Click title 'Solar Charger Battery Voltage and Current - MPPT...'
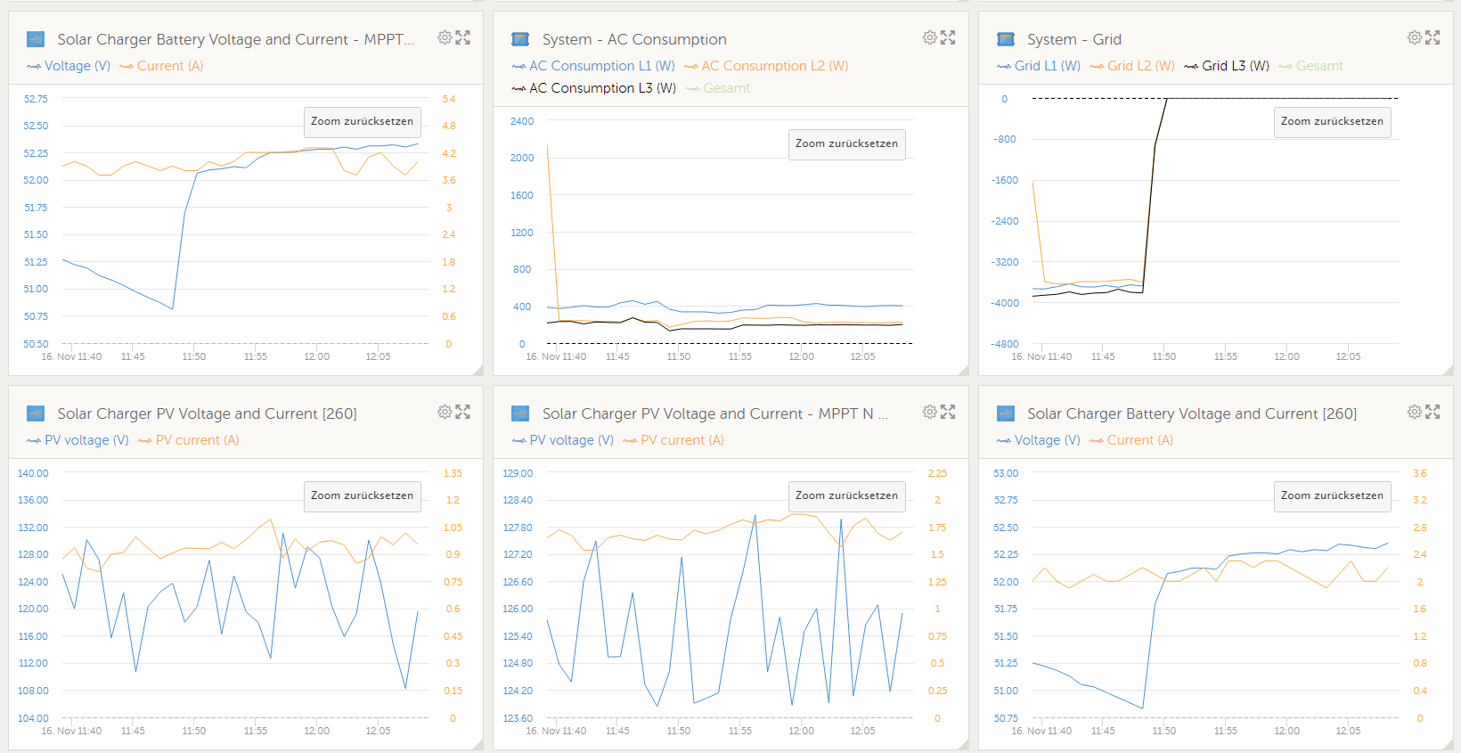 click(x=236, y=39)
